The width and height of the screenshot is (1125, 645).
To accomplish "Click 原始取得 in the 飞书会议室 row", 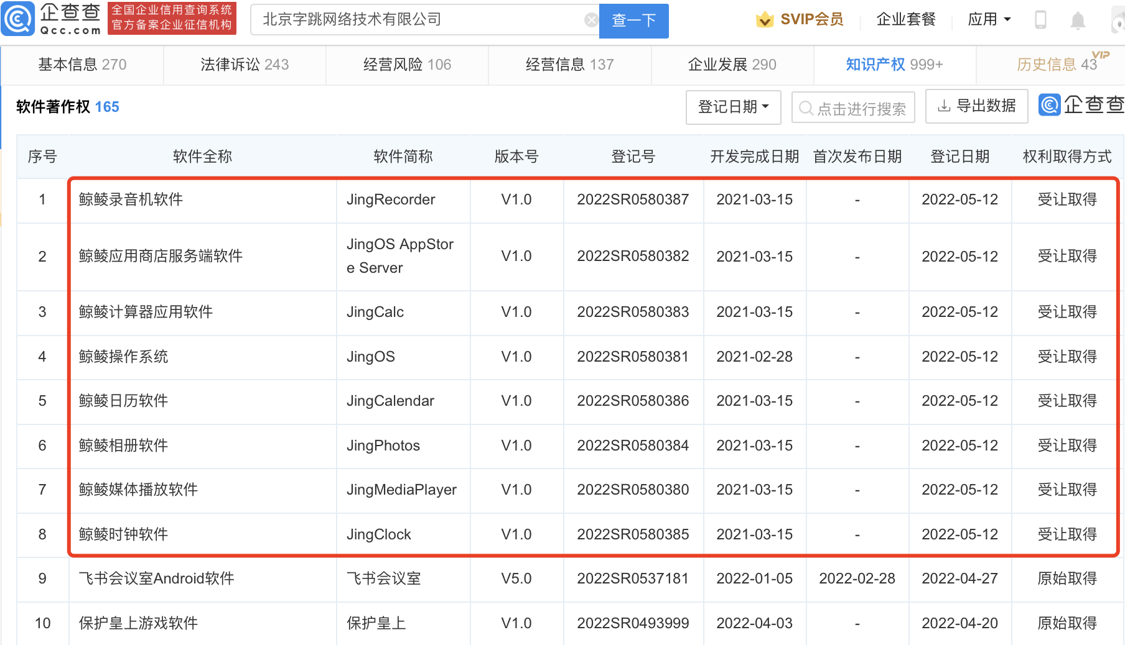I will [1067, 579].
